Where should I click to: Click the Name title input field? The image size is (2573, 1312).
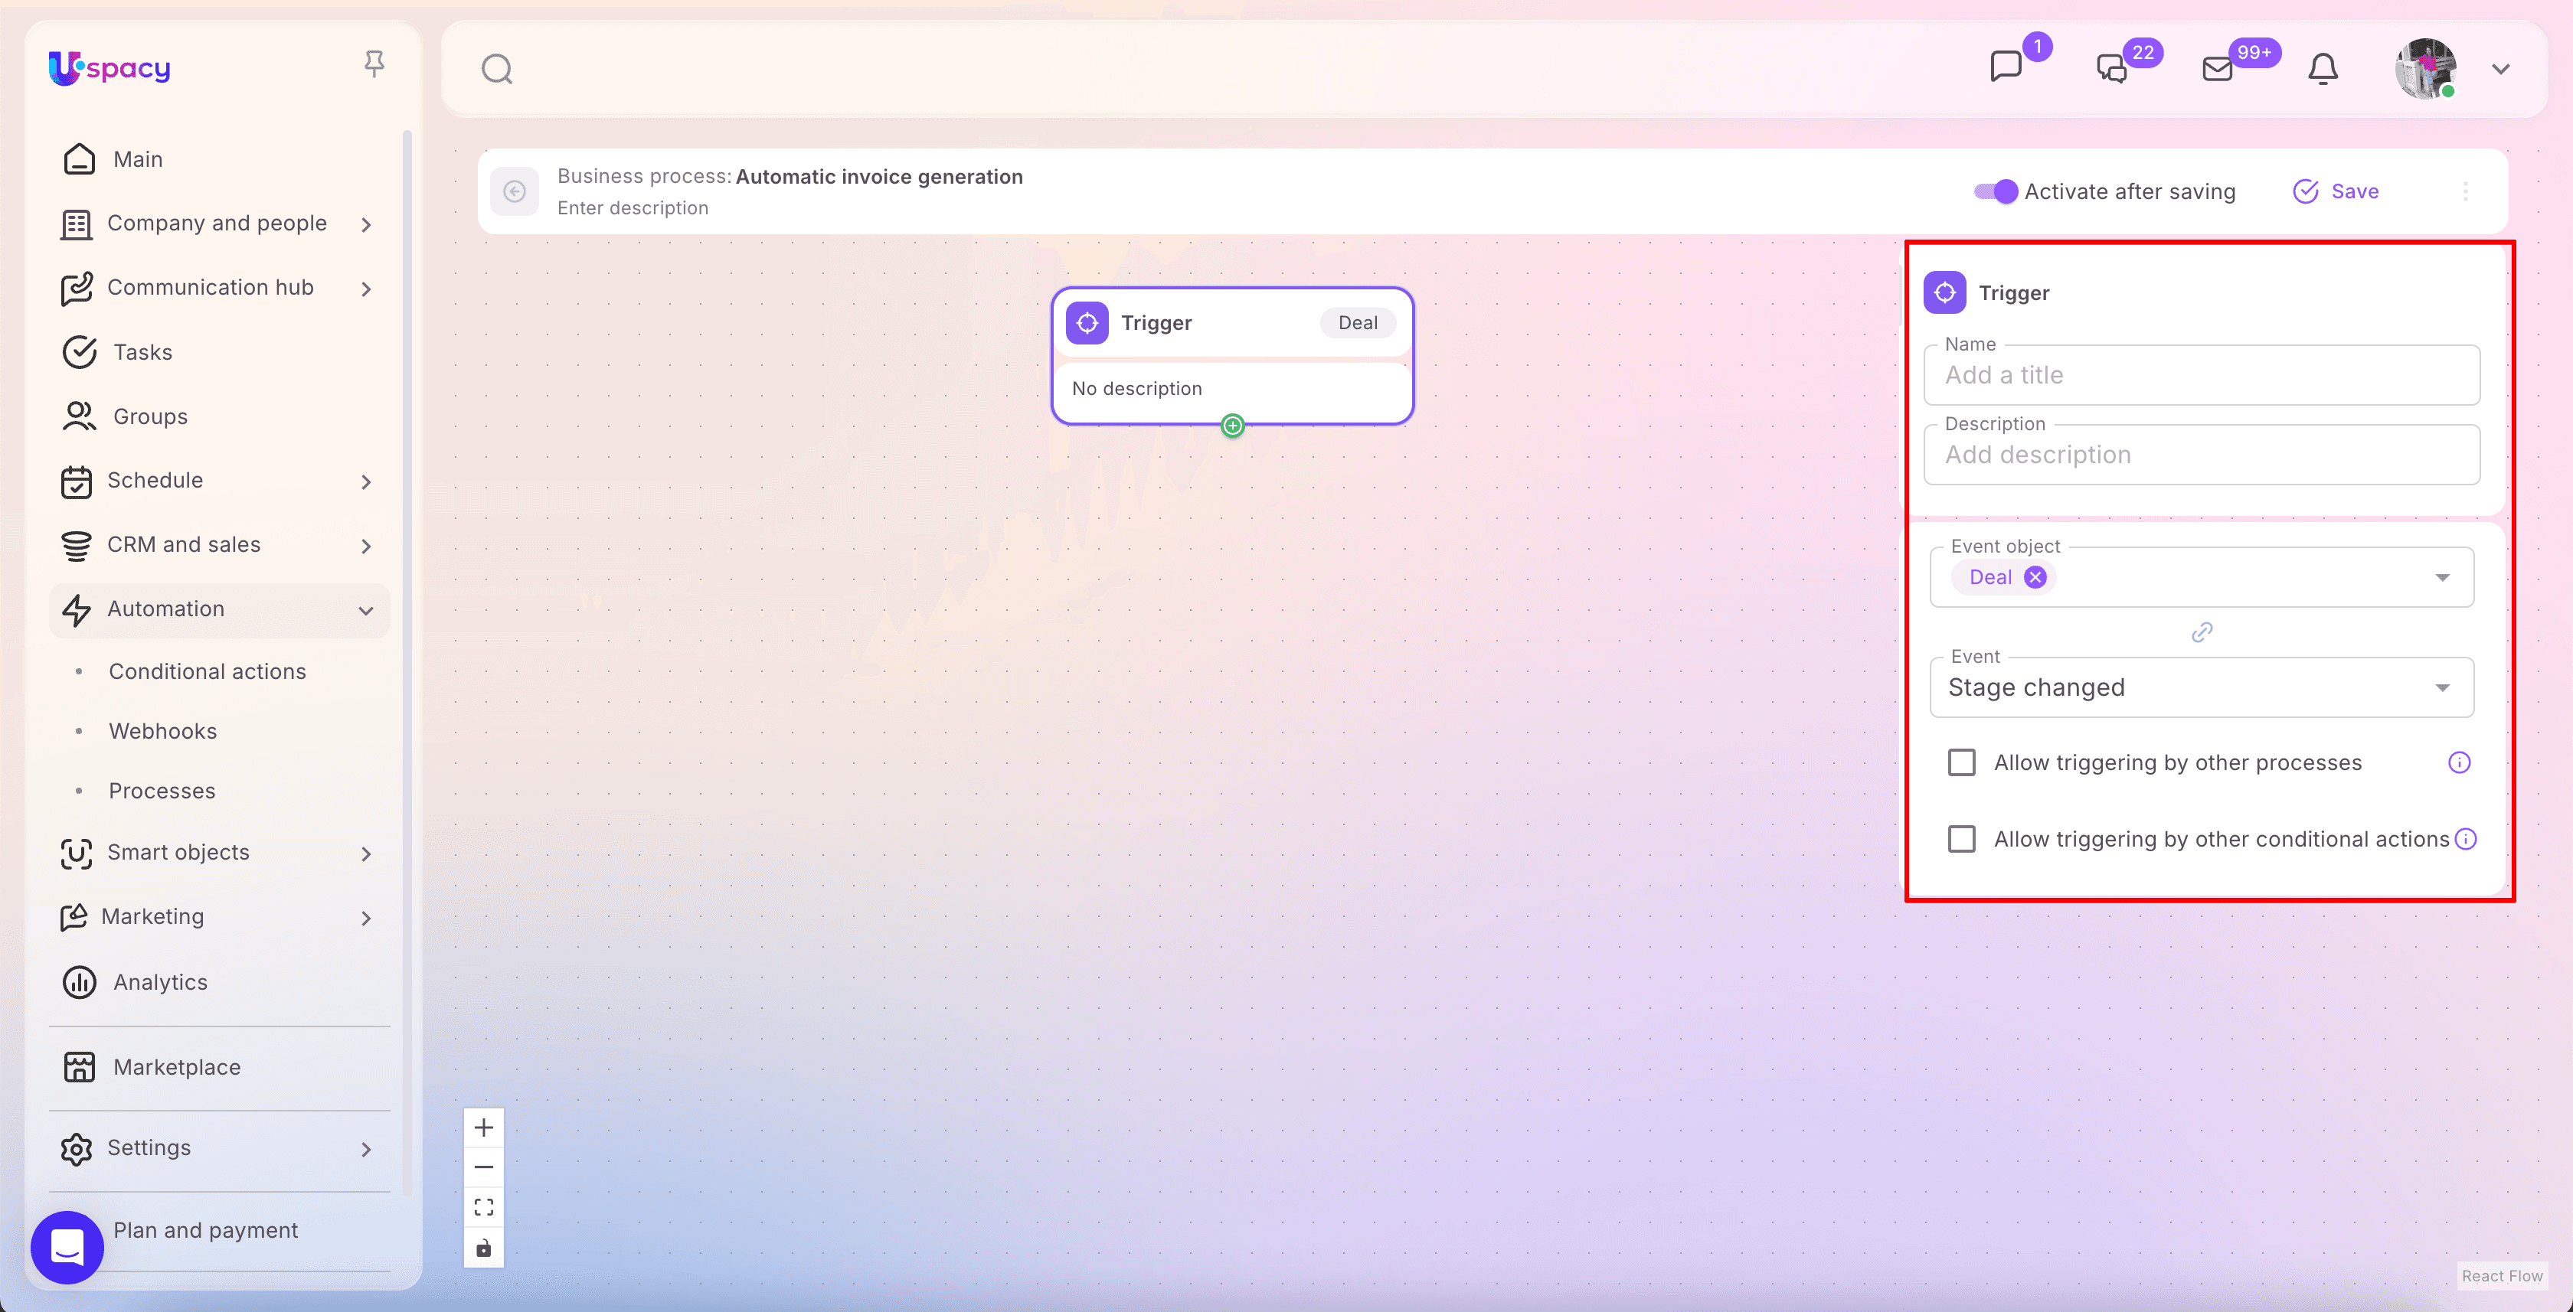(x=2202, y=374)
